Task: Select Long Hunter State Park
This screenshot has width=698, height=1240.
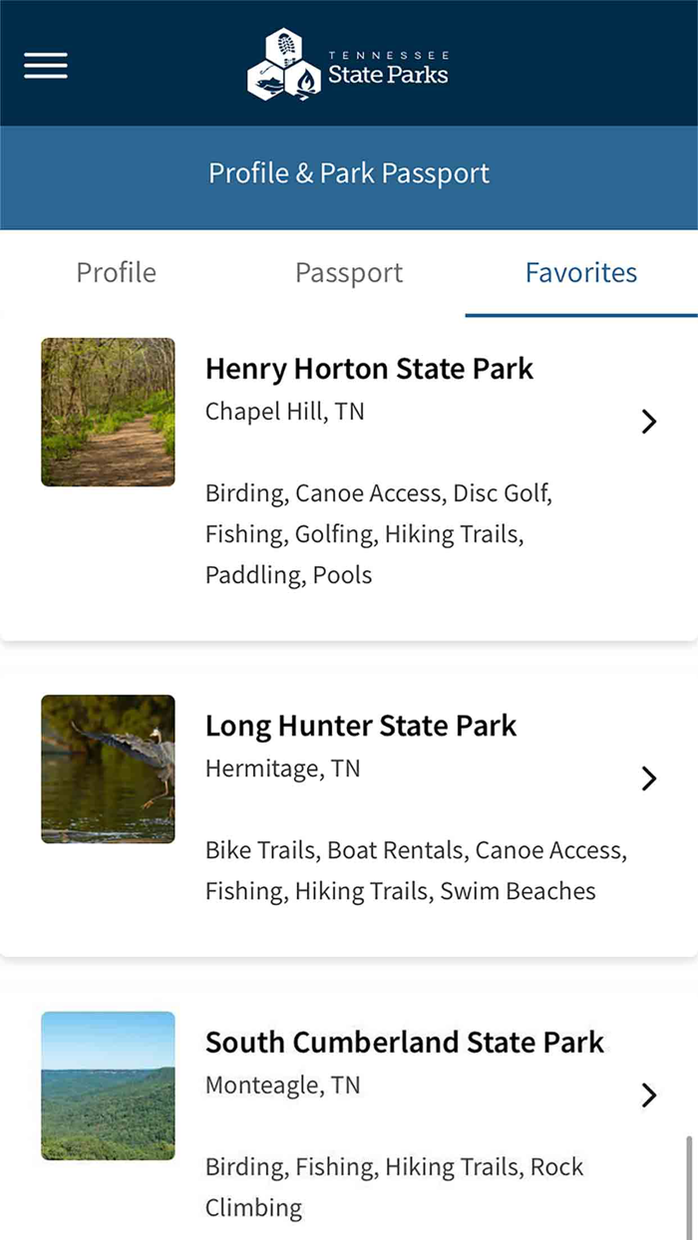Action: point(361,726)
